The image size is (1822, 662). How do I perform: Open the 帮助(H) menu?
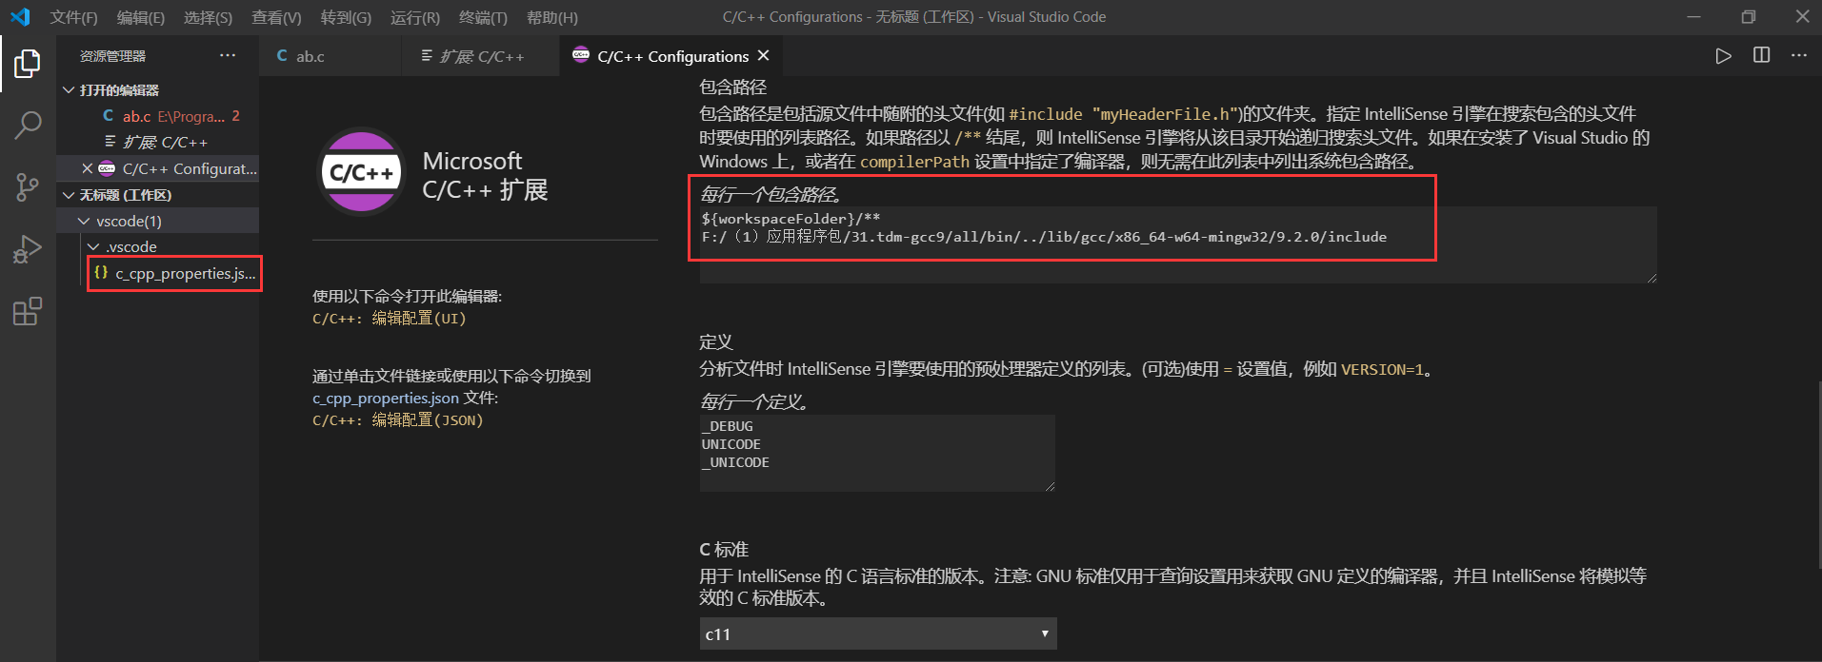pos(552,17)
